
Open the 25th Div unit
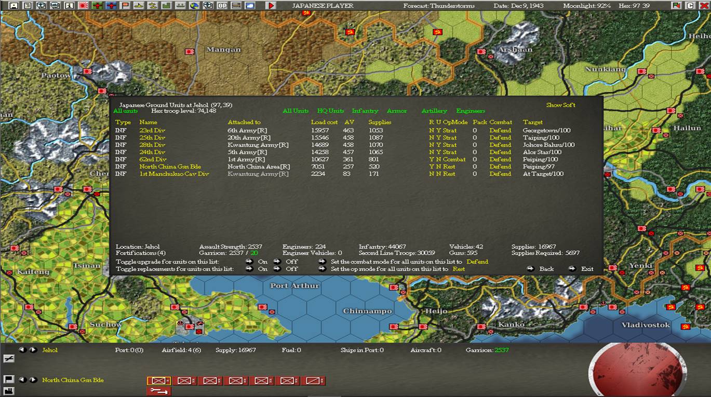pos(152,138)
